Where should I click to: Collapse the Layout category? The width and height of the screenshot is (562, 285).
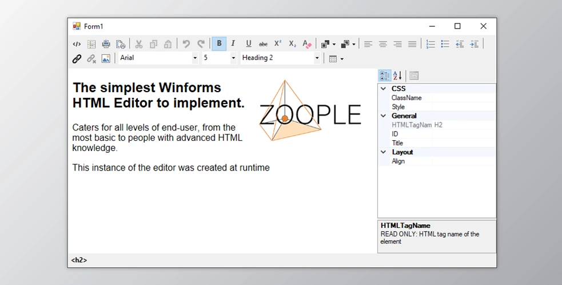coord(383,152)
